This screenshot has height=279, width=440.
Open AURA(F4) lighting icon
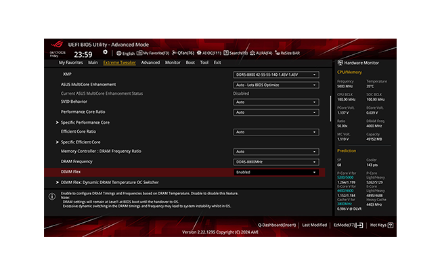[x=252, y=53]
